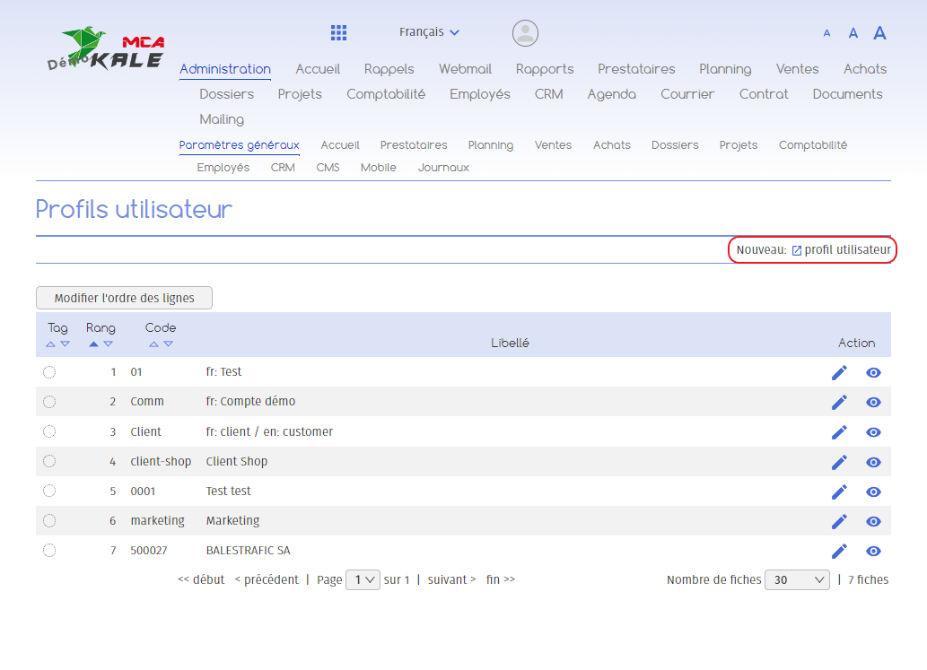The image size is (927, 670).
Task: Go to the Comptabilité main menu
Action: pyautogui.click(x=386, y=94)
